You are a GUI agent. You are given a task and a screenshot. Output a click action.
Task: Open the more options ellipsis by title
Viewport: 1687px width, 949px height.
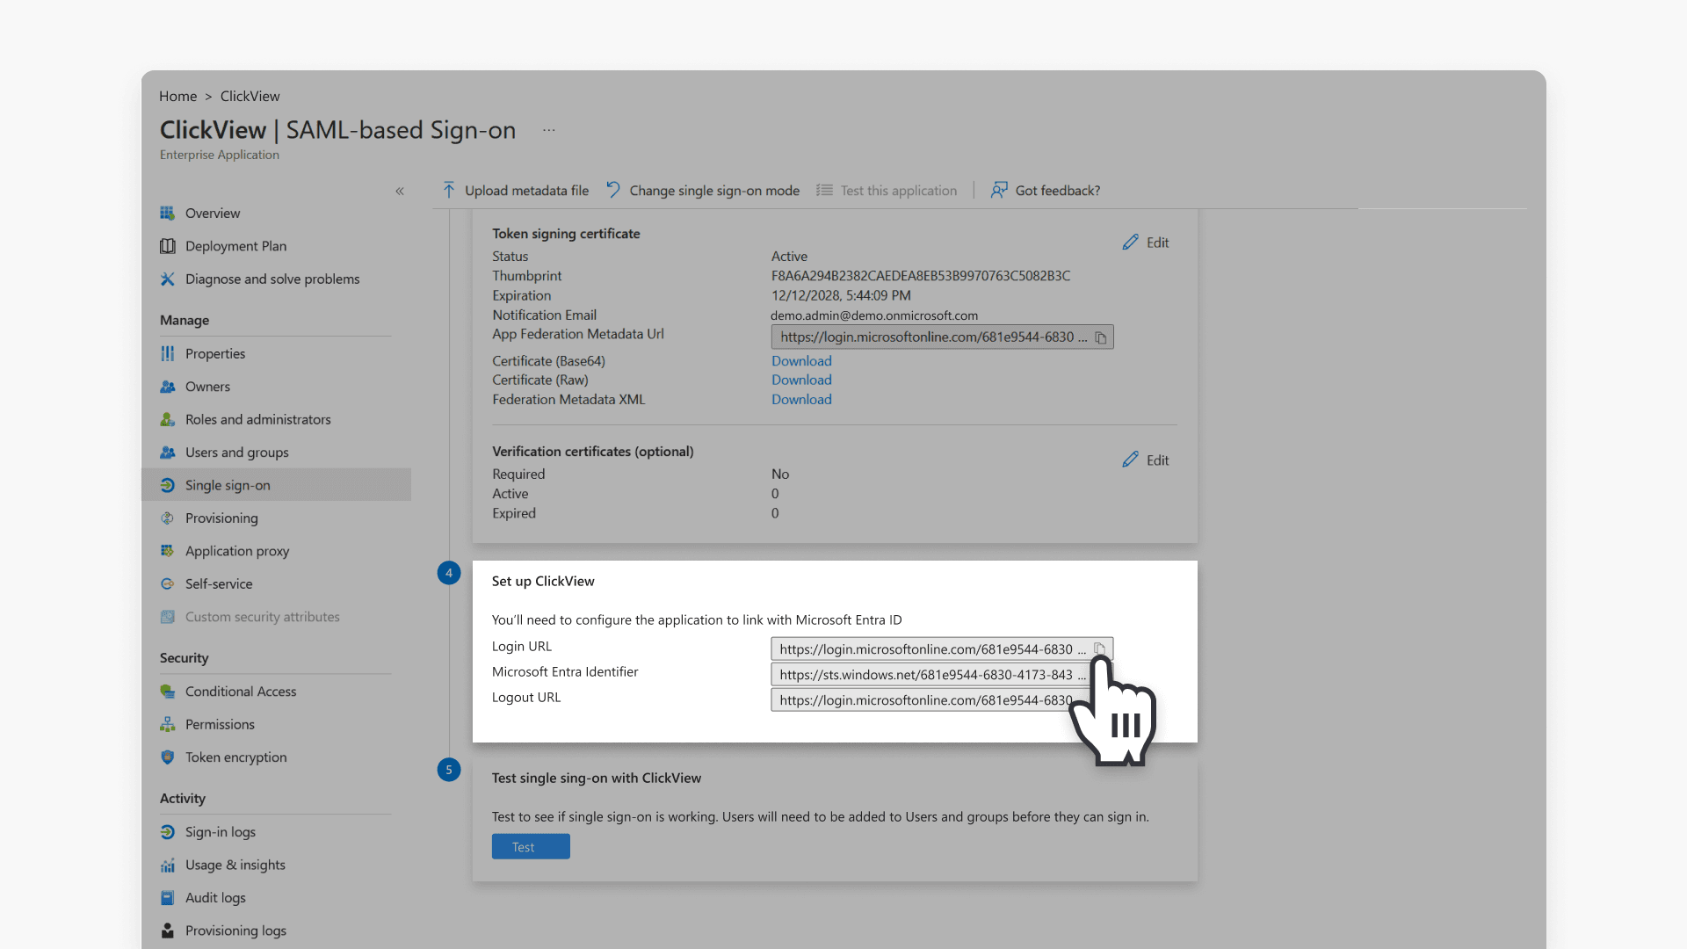click(549, 130)
